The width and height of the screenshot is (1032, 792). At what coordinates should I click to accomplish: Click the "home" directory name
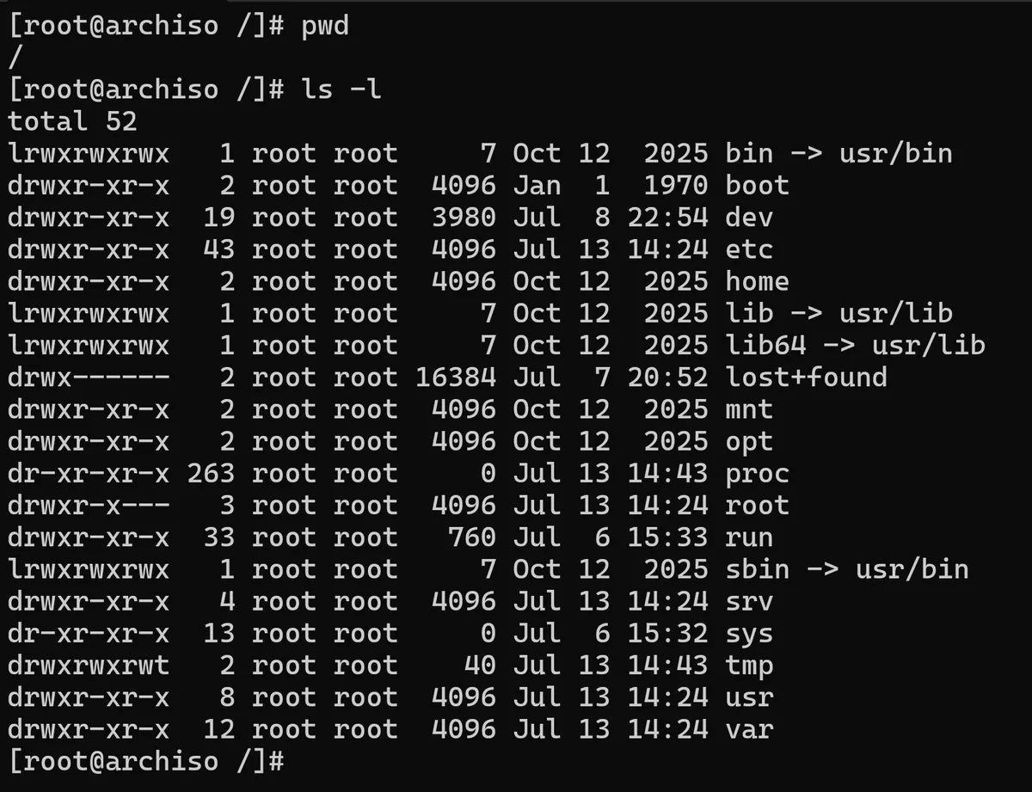pos(757,281)
